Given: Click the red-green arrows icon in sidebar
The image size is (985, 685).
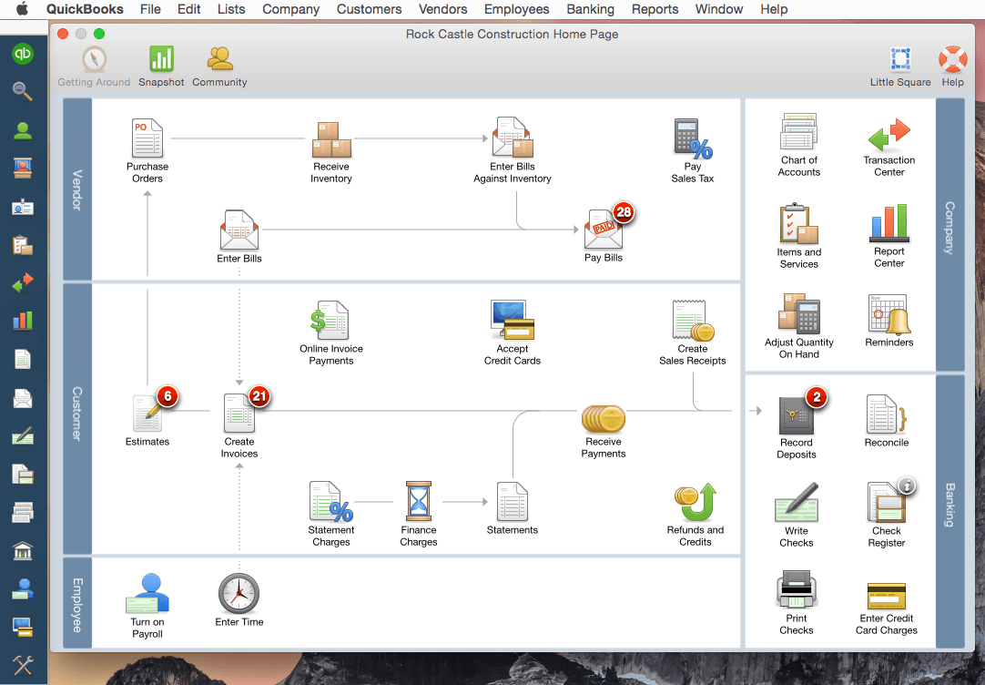Looking at the screenshot, I should (x=23, y=282).
